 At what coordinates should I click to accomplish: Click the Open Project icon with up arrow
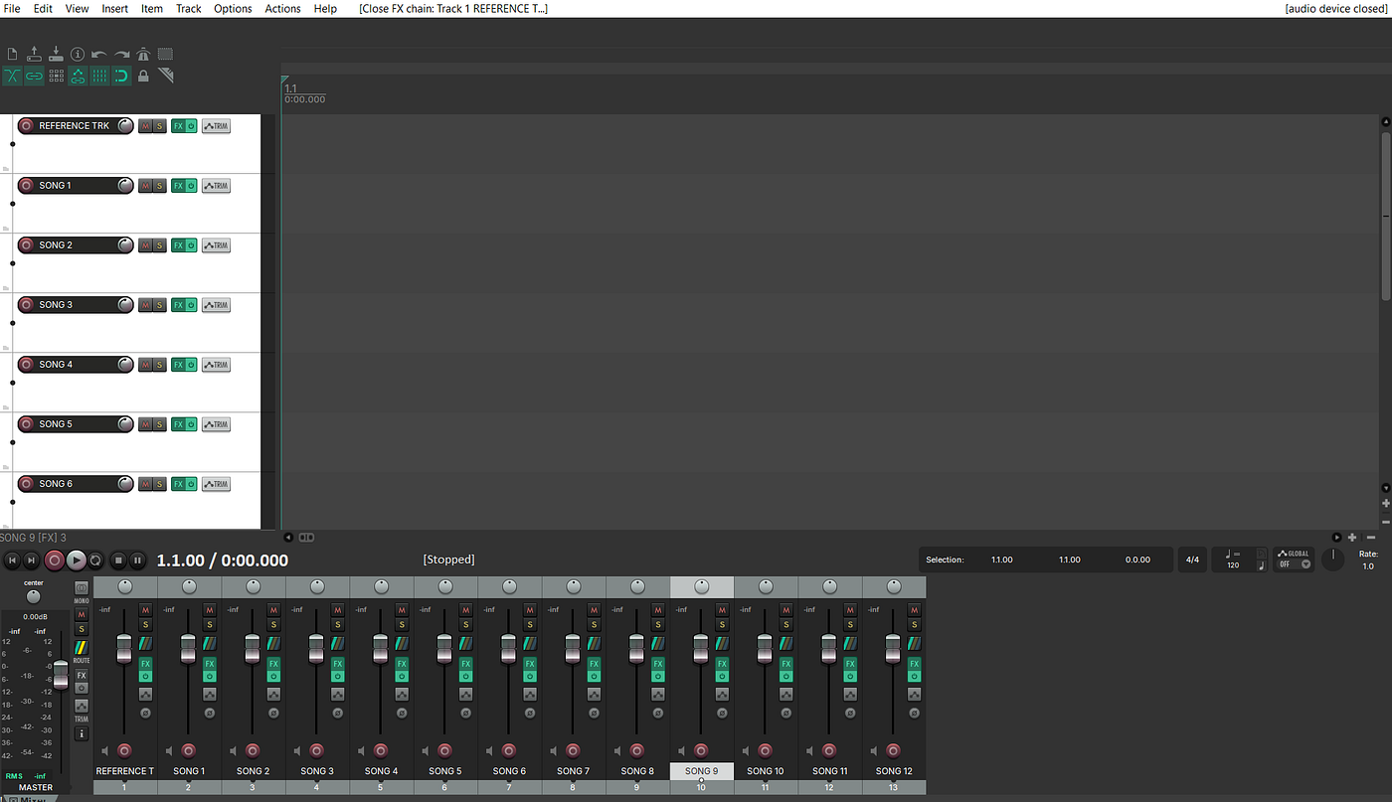tap(34, 54)
